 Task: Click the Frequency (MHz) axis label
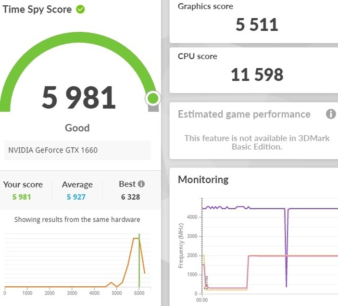click(181, 246)
